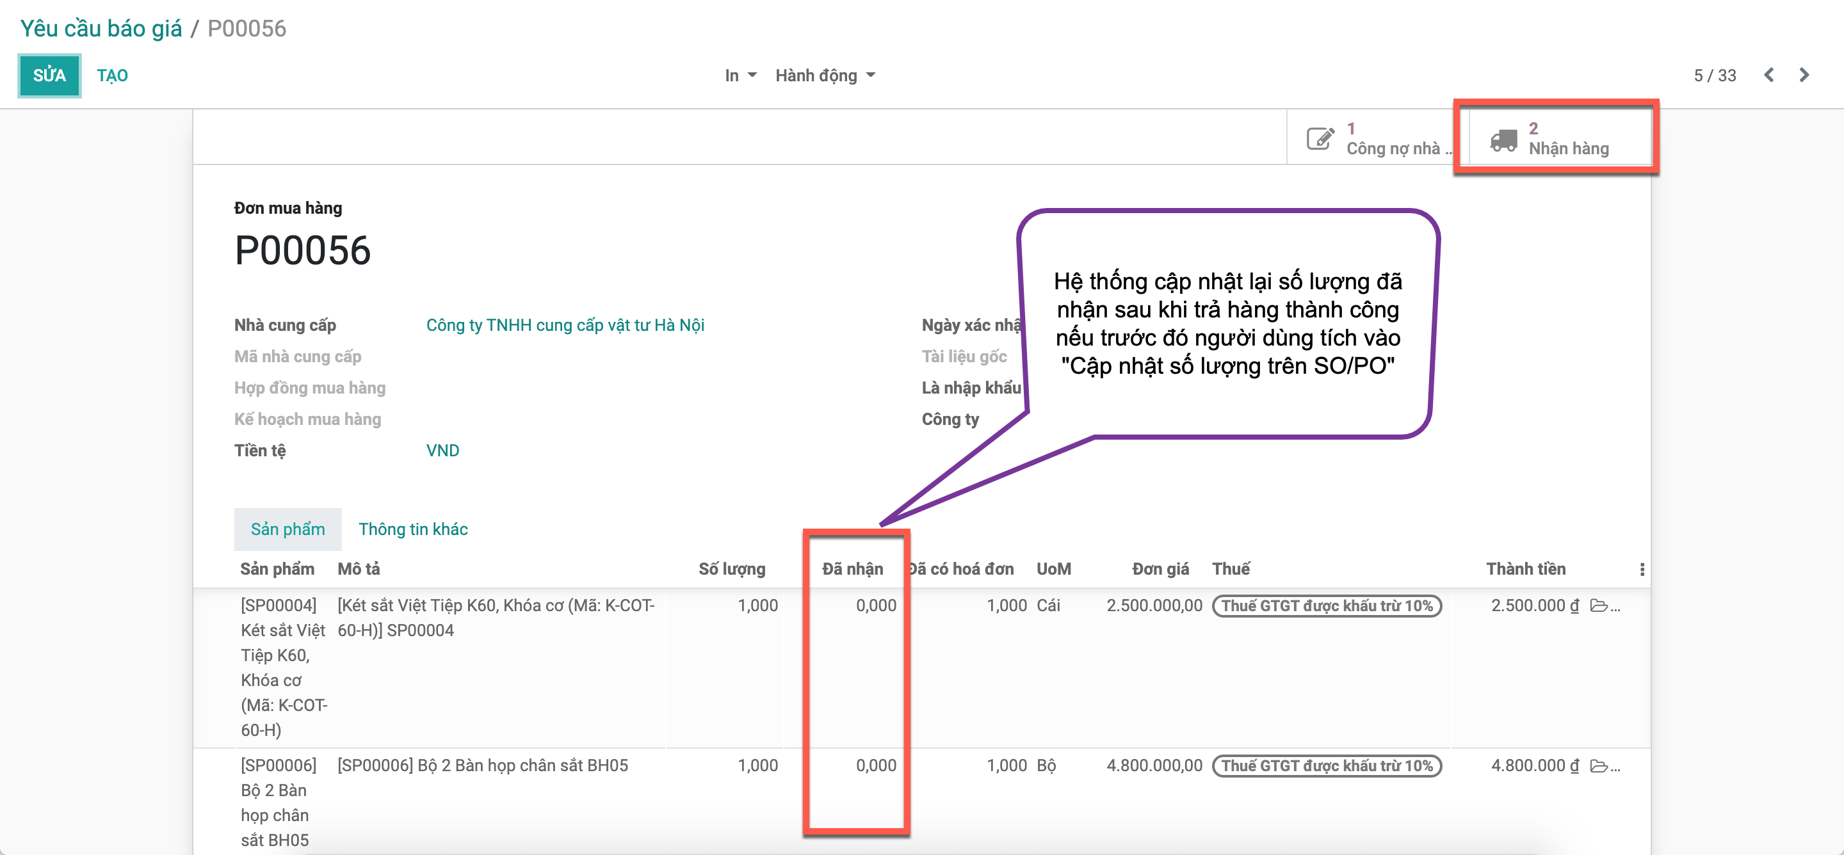Click the Công nợ nhà edit icon
Image resolution: width=1844 pixels, height=855 pixels.
pyautogui.click(x=1320, y=138)
